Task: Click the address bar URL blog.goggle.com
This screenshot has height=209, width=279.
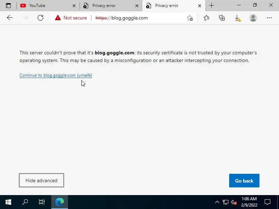Action: tap(121, 18)
